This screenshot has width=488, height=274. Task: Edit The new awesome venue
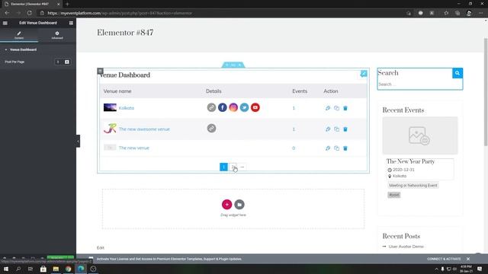click(328, 129)
